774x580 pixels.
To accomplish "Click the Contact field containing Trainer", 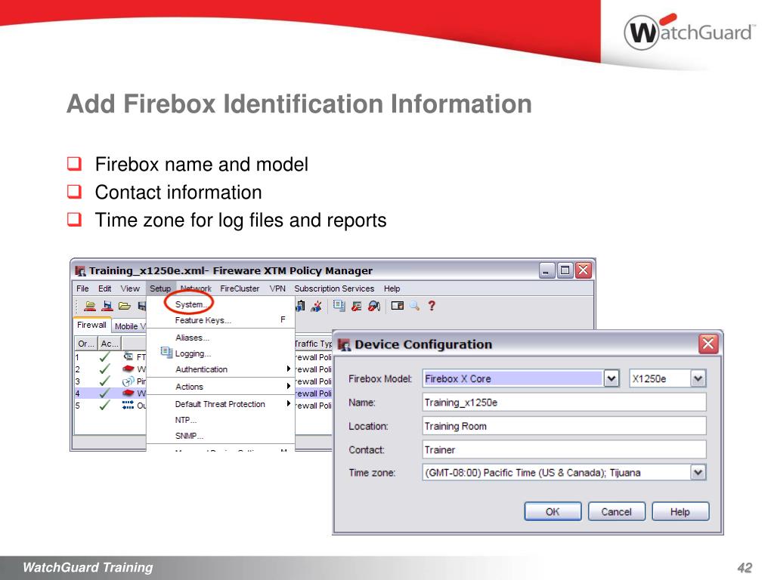I will click(x=564, y=450).
